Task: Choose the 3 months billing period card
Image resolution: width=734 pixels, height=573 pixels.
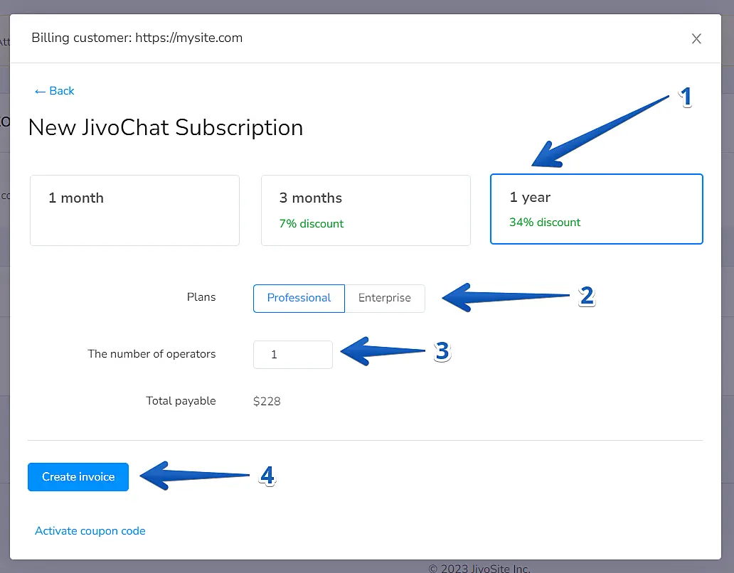Action: pyautogui.click(x=366, y=210)
